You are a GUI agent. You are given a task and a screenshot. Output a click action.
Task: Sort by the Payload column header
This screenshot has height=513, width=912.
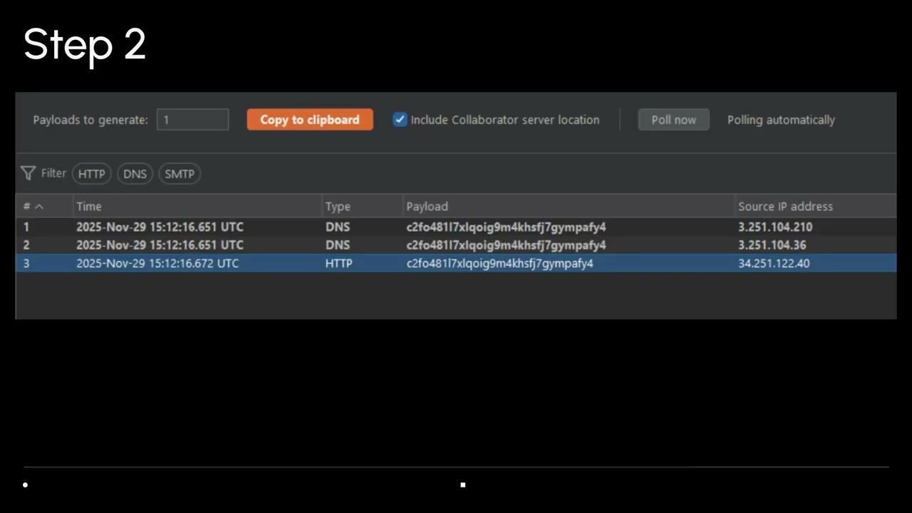tap(569, 207)
